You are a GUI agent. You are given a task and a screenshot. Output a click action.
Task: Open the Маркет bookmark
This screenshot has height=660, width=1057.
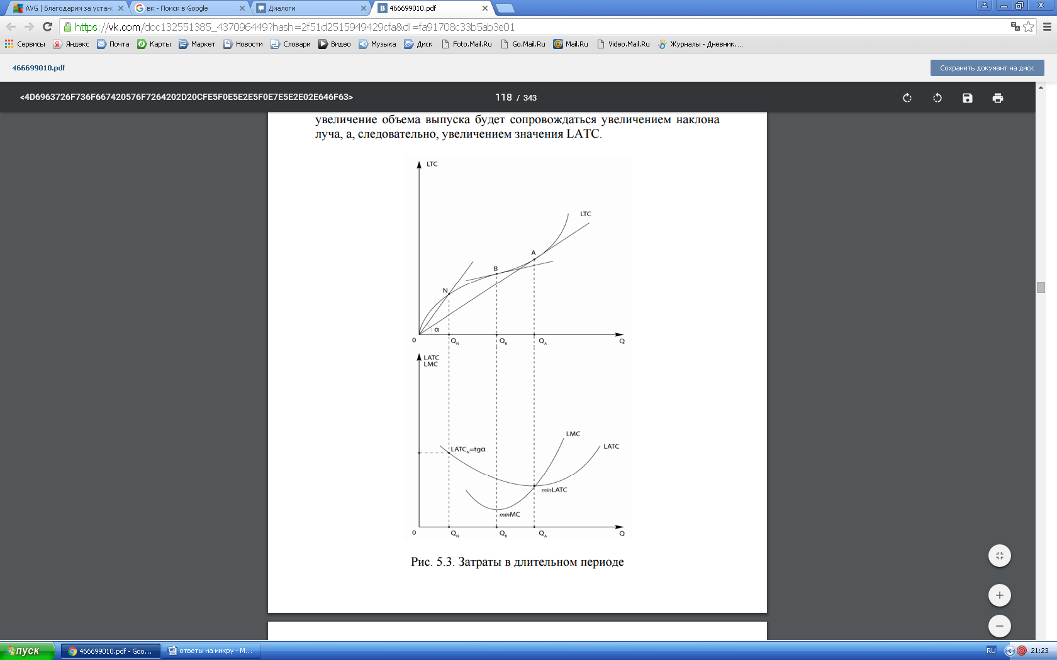[197, 44]
